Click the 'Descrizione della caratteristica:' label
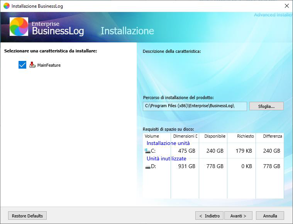The image size is (293, 224). 172,51
